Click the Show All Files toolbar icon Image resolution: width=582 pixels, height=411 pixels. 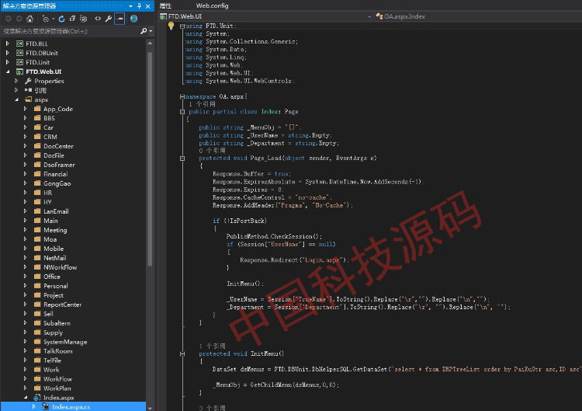(x=83, y=18)
